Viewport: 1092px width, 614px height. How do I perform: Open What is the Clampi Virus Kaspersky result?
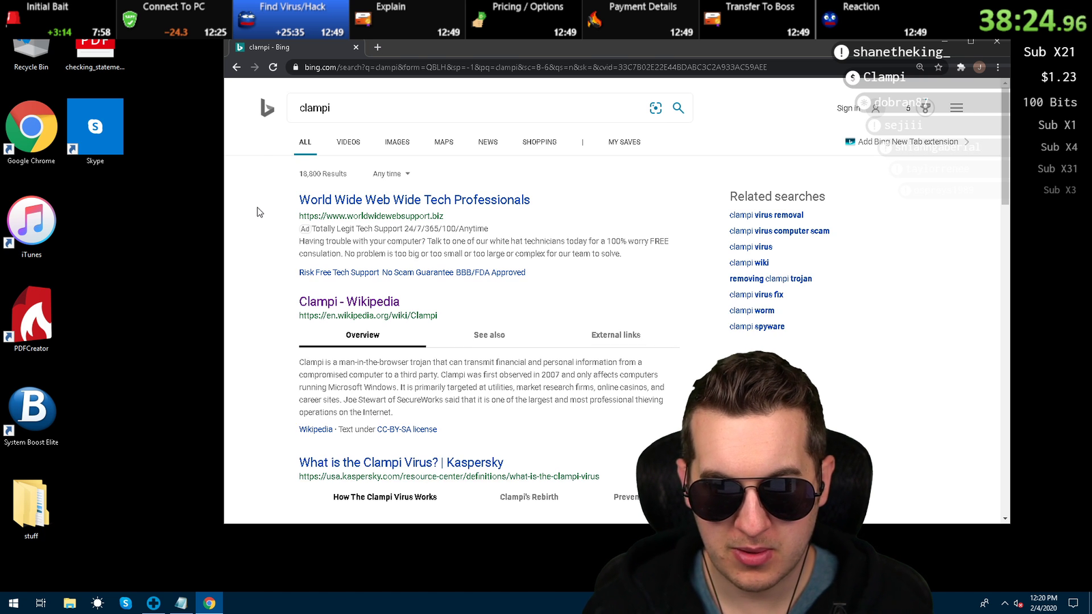pyautogui.click(x=401, y=463)
